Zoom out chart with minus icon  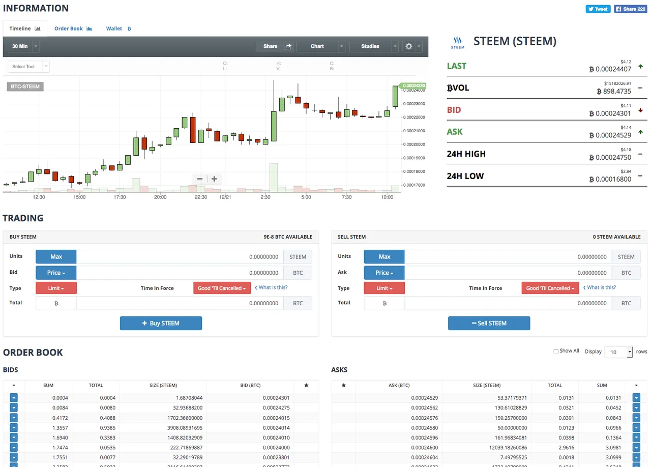pos(199,179)
